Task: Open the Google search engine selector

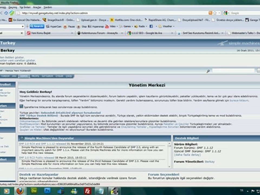Action: [x=226, y=13]
